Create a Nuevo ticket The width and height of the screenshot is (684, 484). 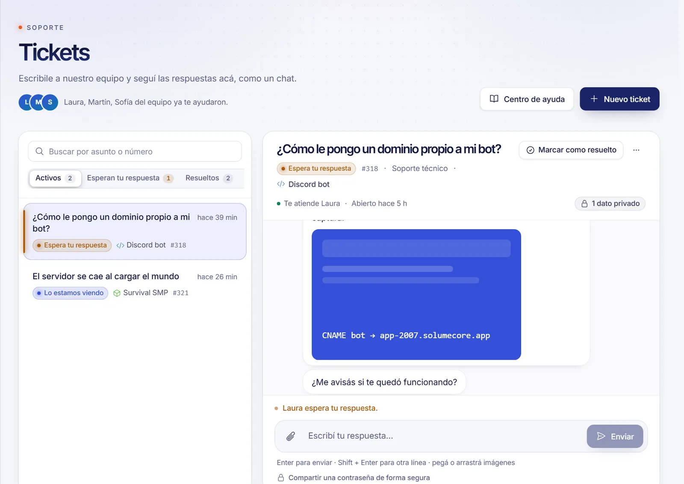(x=619, y=99)
